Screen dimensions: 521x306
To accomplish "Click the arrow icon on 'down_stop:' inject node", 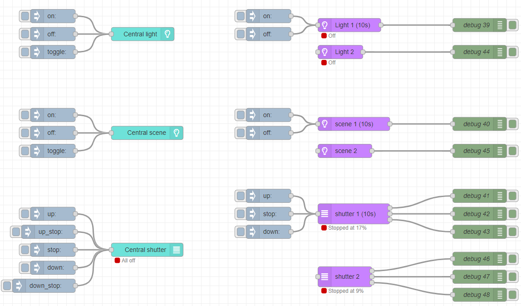I will click(x=19, y=286).
